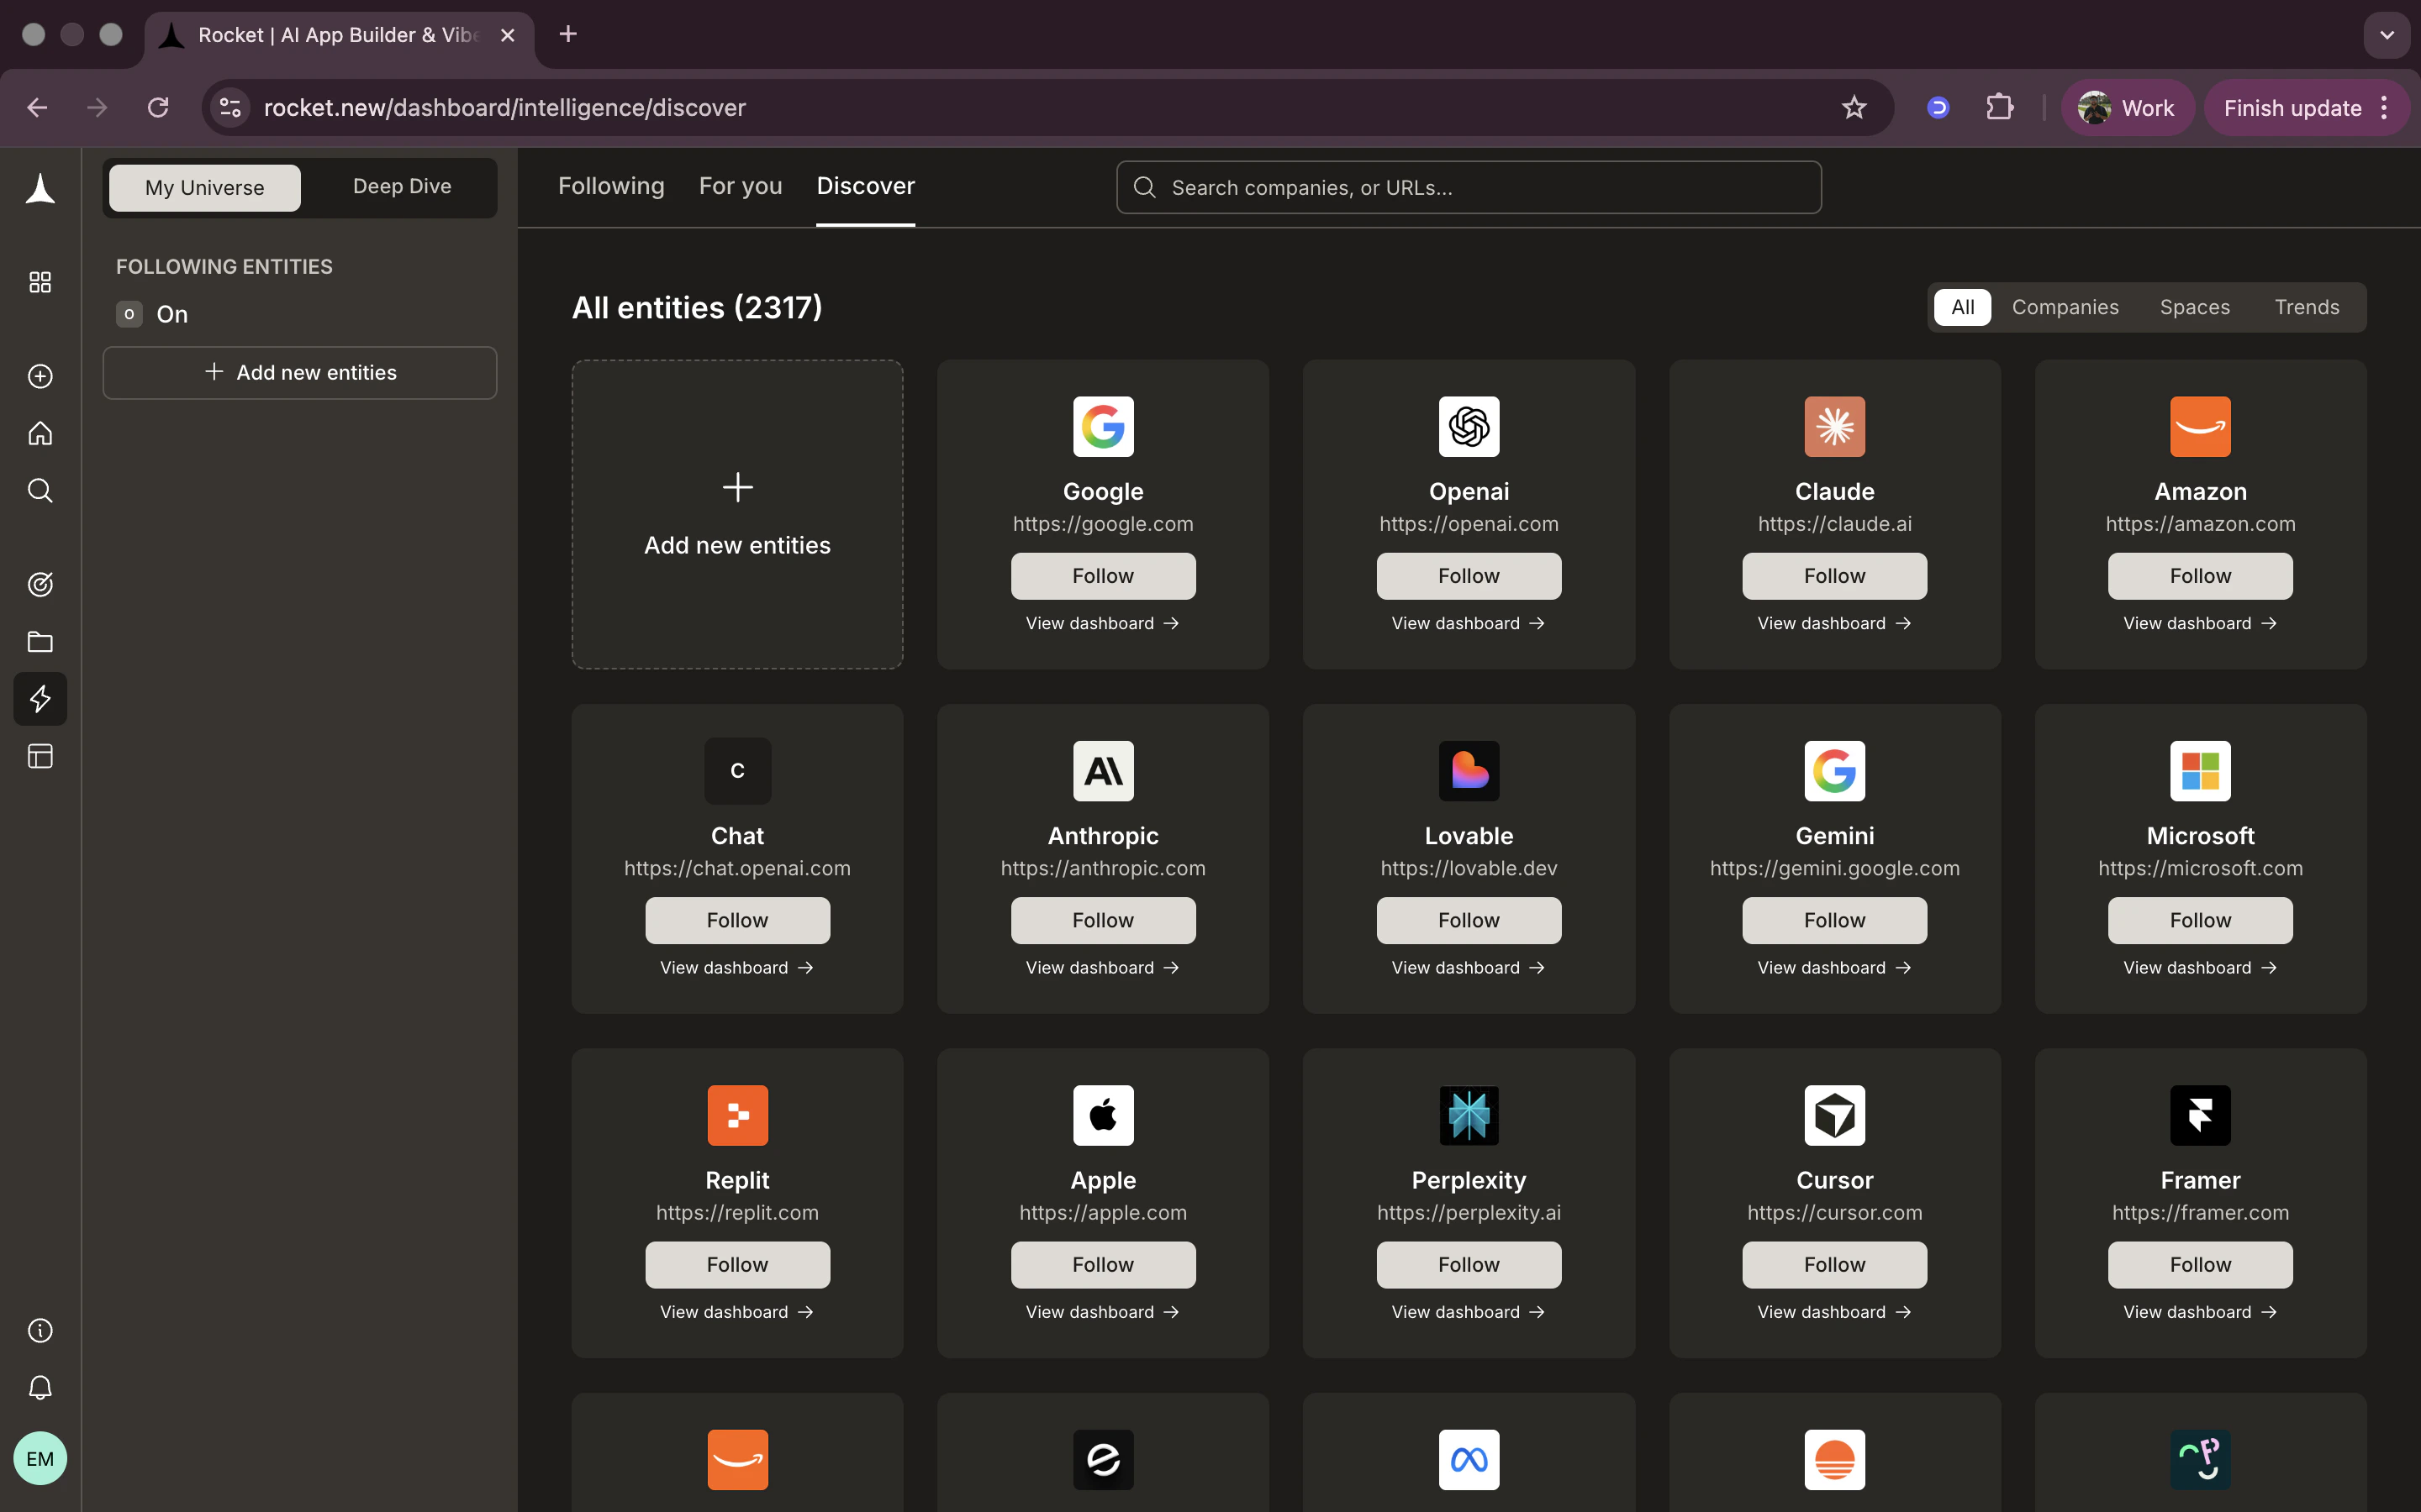This screenshot has height=1512, width=2421.
Task: Open Finish update menu
Action: click(2306, 107)
